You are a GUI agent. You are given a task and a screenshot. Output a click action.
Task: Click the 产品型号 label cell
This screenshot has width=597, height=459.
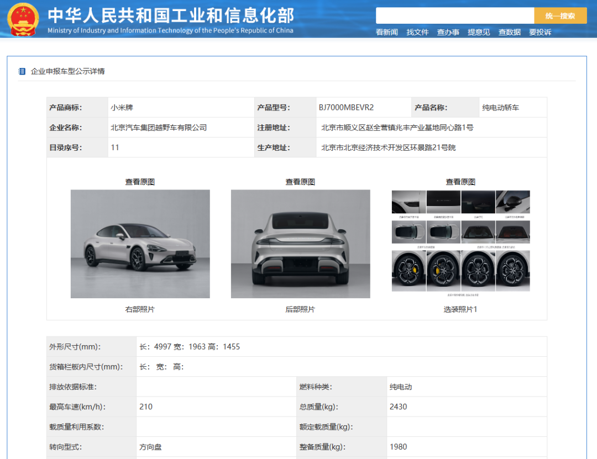[x=285, y=107]
